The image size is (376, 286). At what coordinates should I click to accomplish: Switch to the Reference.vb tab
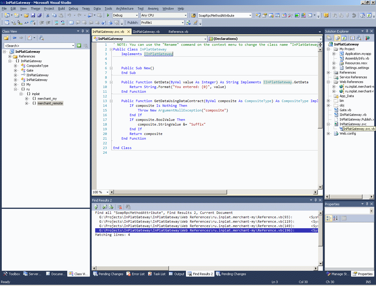tap(178, 32)
